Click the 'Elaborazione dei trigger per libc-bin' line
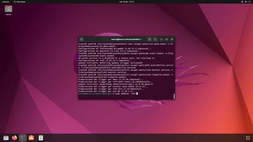Viewport: 253px width, 142px height. [111, 89]
